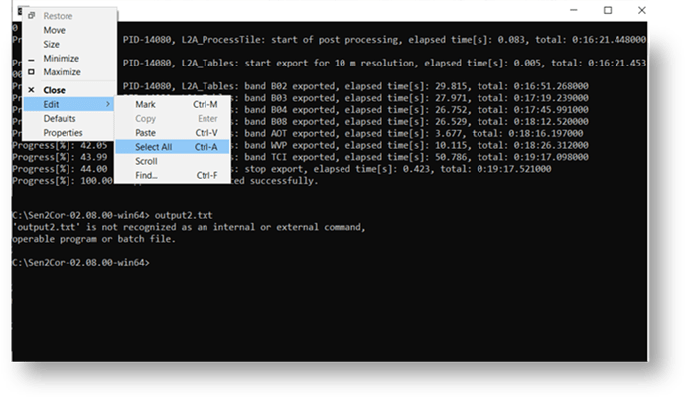Click the Maximize square icon in system menu

[x=31, y=72]
